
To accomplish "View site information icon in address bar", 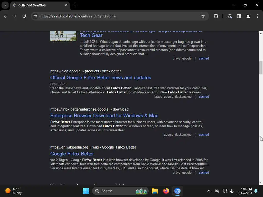I will 35,16.
